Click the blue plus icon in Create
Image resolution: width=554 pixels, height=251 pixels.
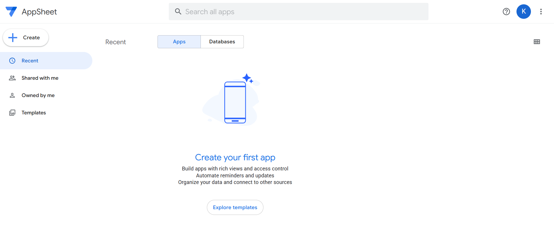(13, 38)
